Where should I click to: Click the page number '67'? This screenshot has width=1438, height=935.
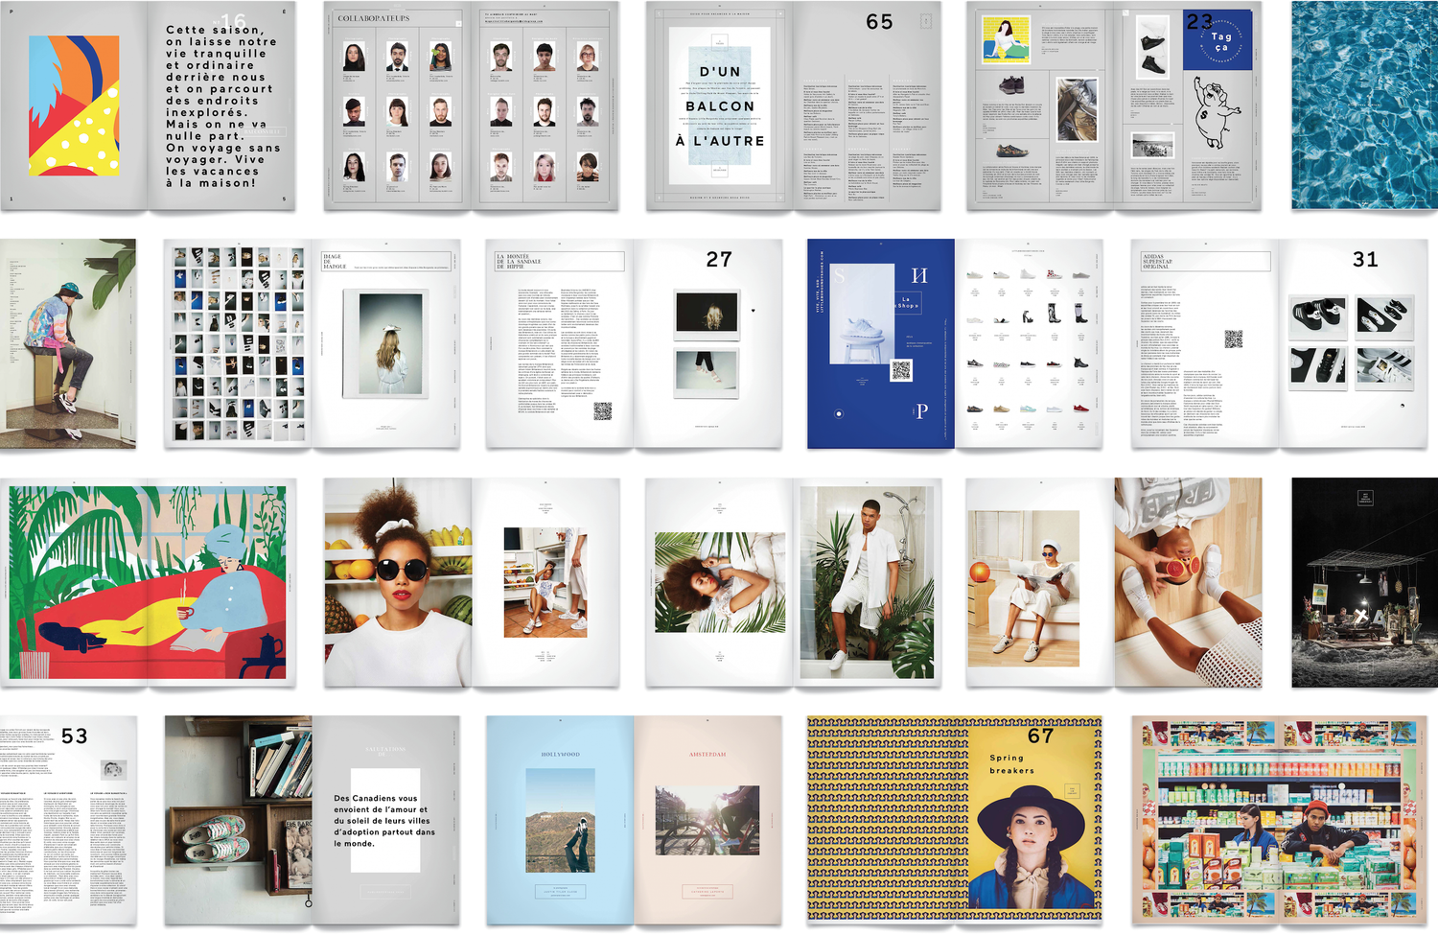[1041, 736]
